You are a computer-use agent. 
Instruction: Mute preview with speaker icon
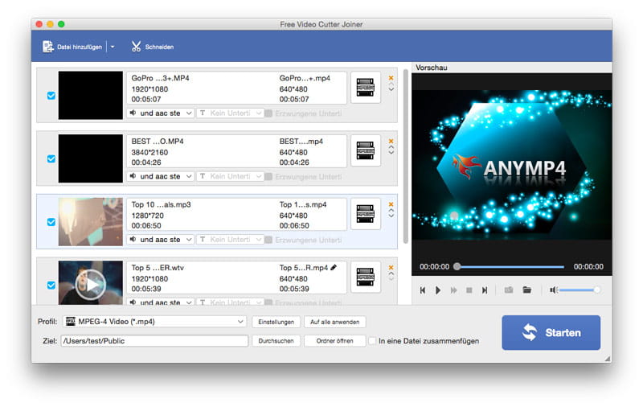tap(553, 290)
